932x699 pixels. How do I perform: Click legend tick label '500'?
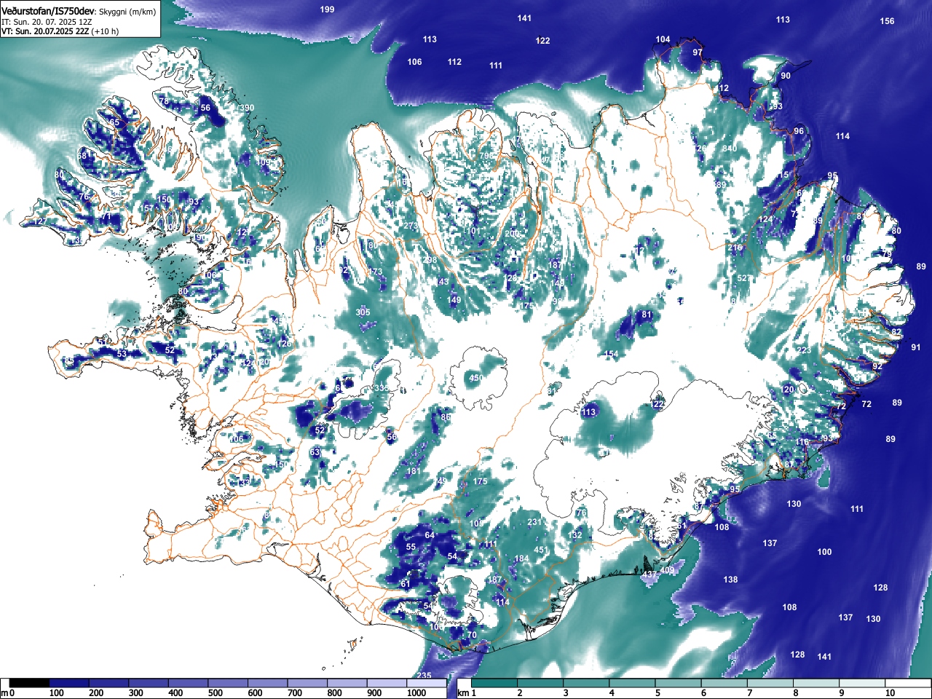[x=215, y=693]
